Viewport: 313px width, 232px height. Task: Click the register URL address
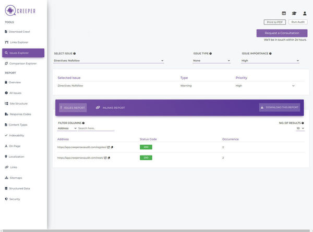pos(82,147)
